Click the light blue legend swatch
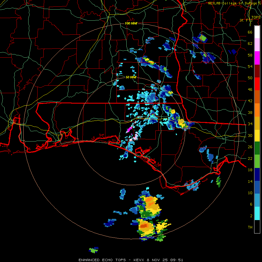Image resolution: width=262 pixels, height=262 pixels. pos(257,200)
